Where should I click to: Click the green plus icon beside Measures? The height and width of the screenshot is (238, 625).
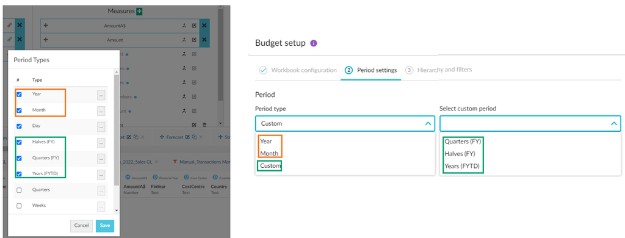tap(139, 12)
